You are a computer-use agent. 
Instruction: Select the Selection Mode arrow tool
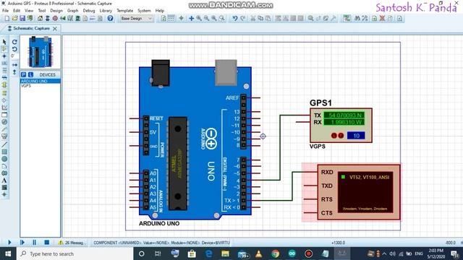pyautogui.click(x=4, y=42)
